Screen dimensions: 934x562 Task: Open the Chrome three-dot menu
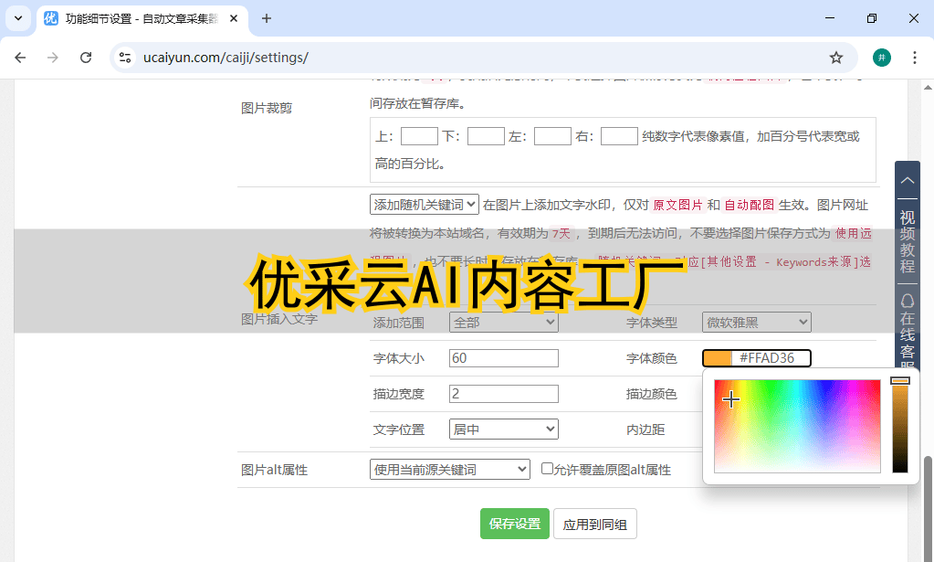[x=914, y=58]
